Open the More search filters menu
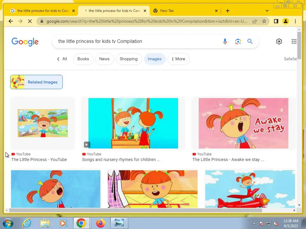Screen dimensions: 306x229 tap(178, 59)
